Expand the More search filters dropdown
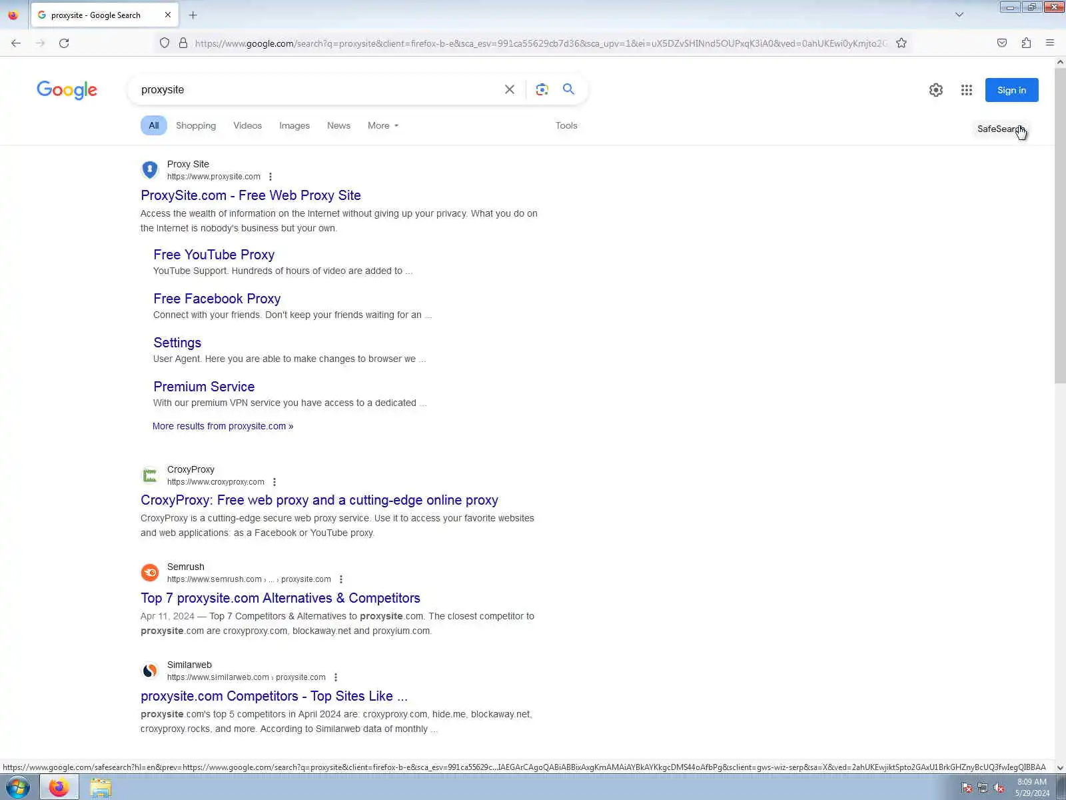This screenshot has width=1066, height=800. click(383, 125)
